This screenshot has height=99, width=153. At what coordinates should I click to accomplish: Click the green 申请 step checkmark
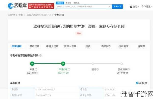32,64
